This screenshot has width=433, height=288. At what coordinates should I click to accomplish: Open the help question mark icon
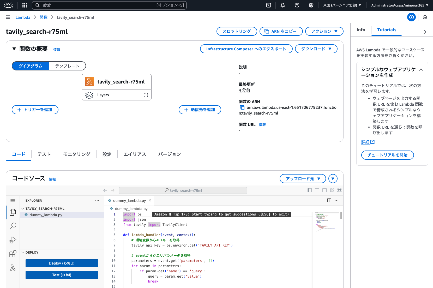[x=297, y=5]
